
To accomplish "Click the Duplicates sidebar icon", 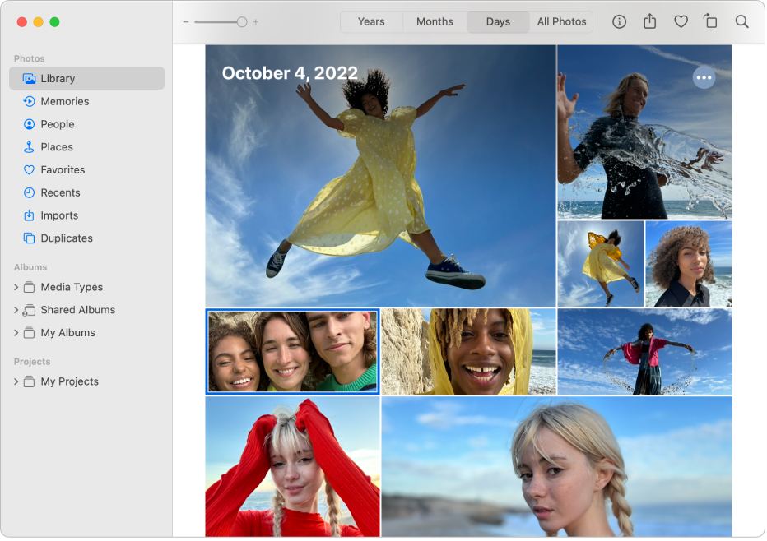I will [x=30, y=238].
